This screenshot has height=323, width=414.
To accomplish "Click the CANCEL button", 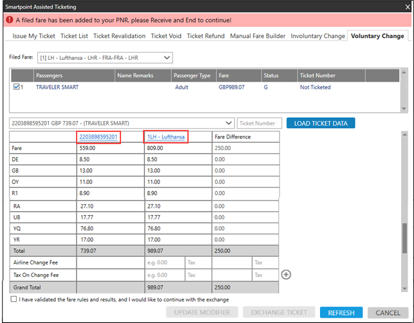I will (x=388, y=313).
